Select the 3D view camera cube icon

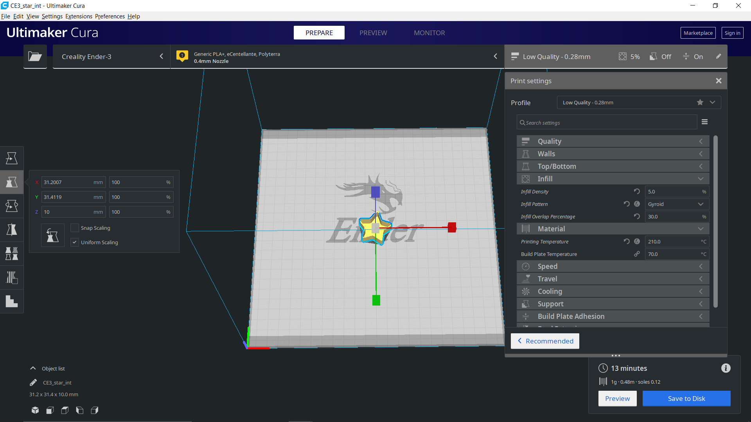[35, 410]
